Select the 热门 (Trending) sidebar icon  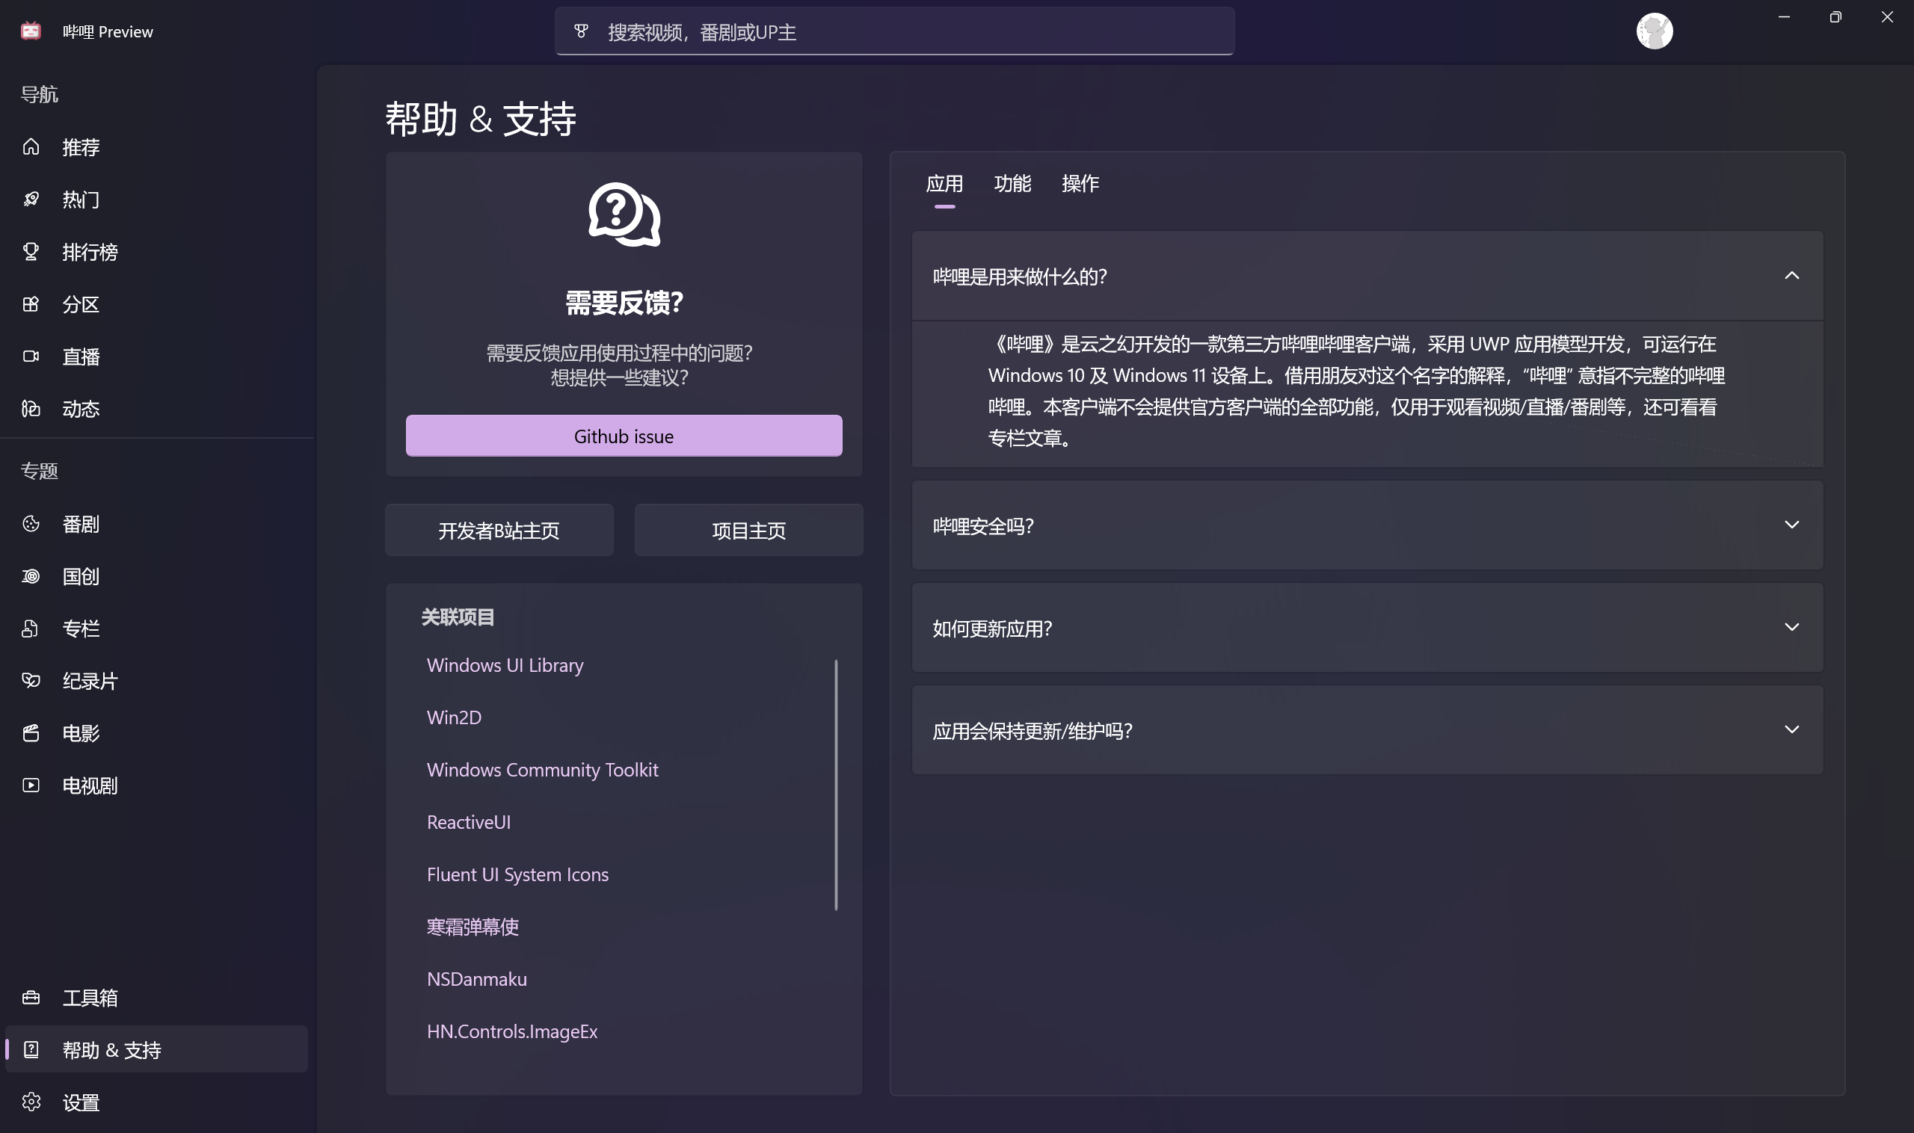(x=80, y=199)
